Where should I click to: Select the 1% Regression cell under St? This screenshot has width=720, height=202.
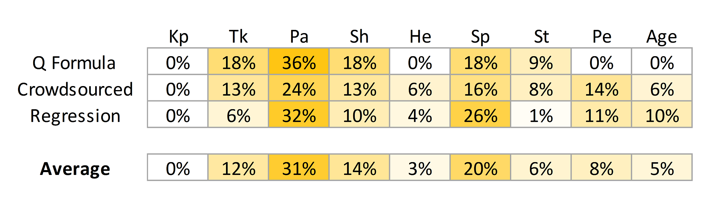(541, 114)
